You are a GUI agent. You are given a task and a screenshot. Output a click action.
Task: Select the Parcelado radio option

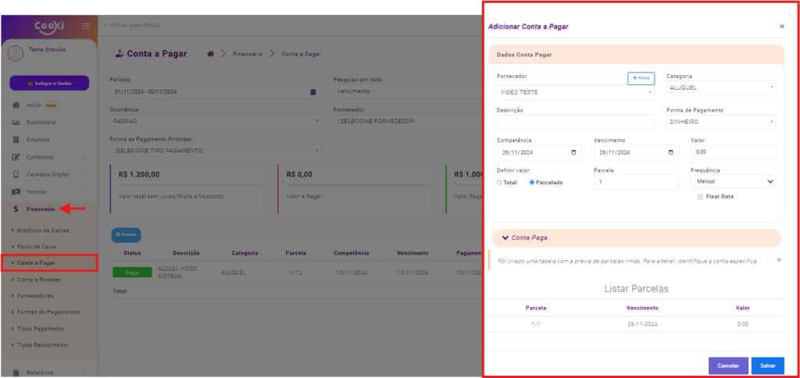(532, 183)
